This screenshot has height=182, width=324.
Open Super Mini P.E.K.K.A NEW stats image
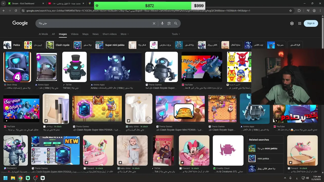[55, 150]
